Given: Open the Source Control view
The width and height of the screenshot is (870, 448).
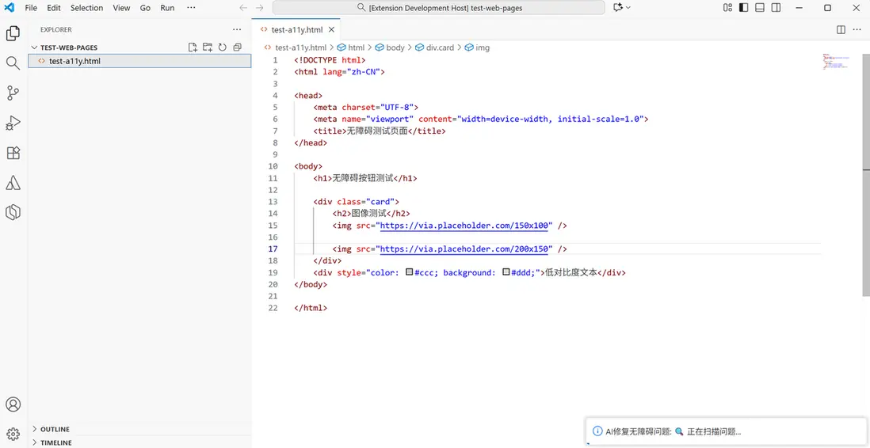Looking at the screenshot, I should click(13, 93).
